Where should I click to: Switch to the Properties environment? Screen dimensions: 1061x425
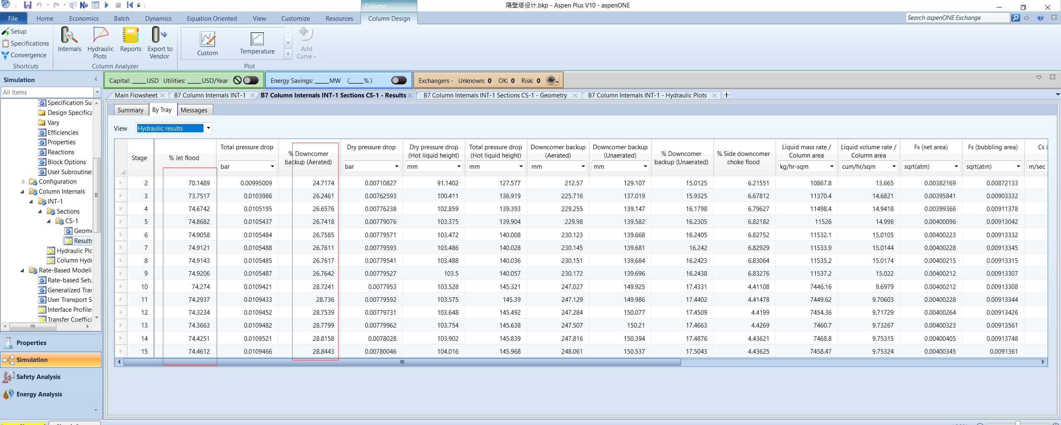(51, 343)
